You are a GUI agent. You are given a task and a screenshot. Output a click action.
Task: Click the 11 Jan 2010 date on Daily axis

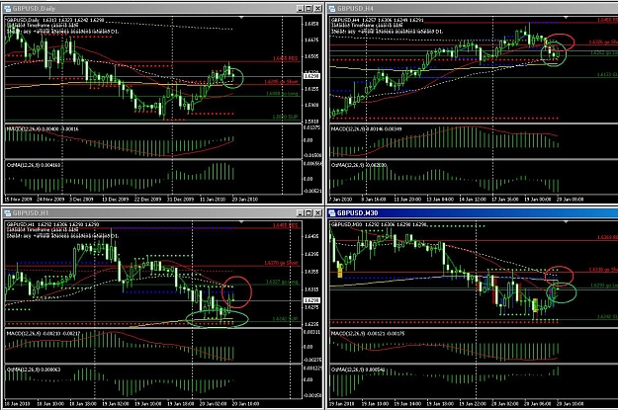(x=213, y=200)
